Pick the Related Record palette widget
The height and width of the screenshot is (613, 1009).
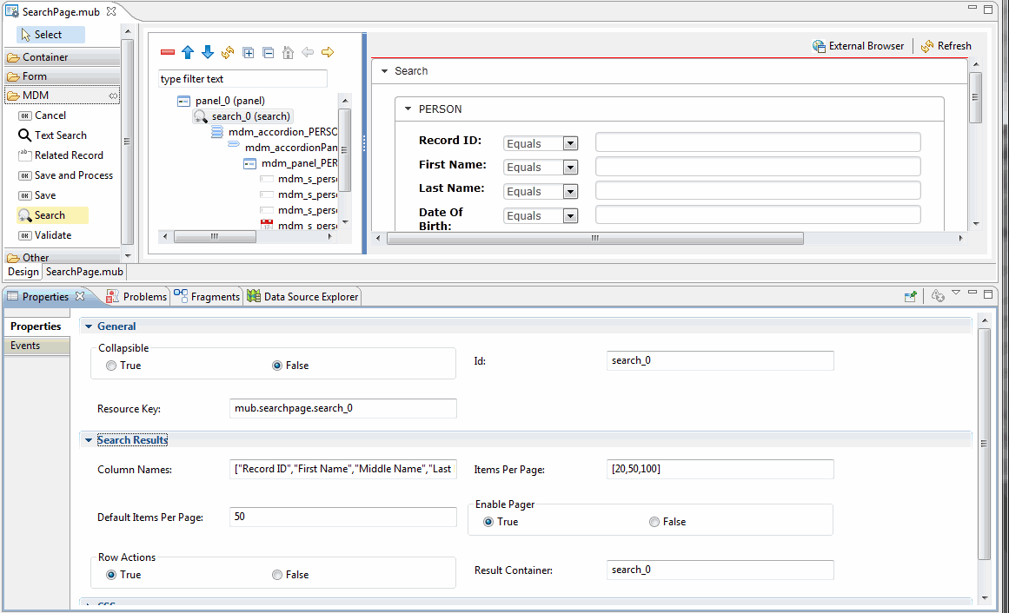61,155
